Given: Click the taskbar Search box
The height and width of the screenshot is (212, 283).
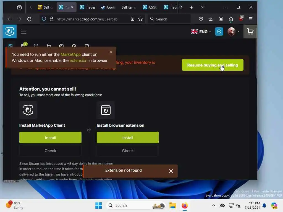Looking at the screenshot, I should point(136,205).
